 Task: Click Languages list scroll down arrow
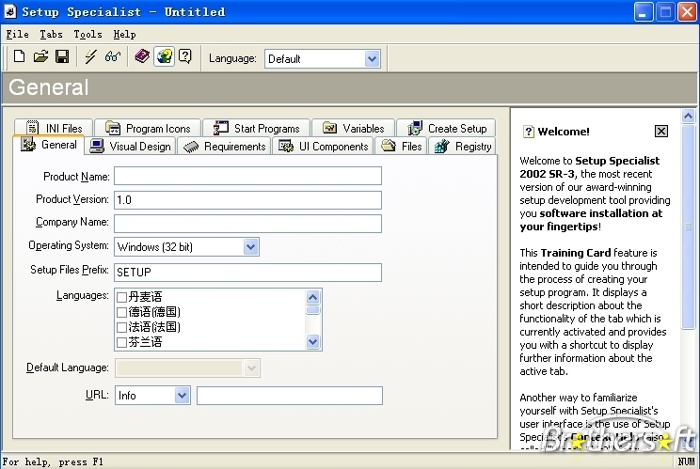(x=313, y=341)
